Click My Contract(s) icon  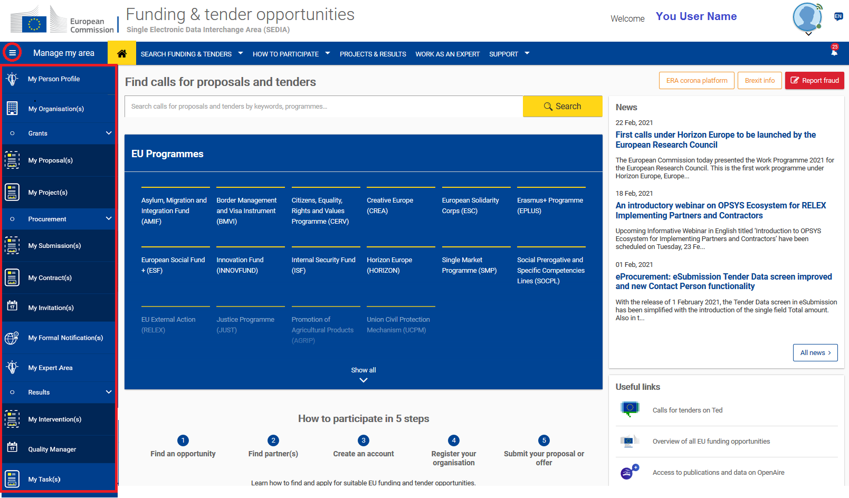(12, 277)
